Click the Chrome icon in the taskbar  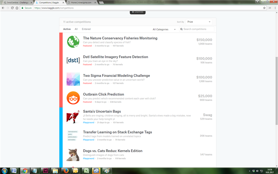[24, 171]
